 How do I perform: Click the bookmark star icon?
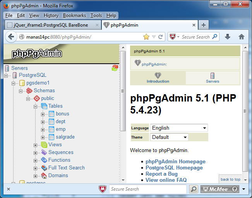click(x=146, y=37)
